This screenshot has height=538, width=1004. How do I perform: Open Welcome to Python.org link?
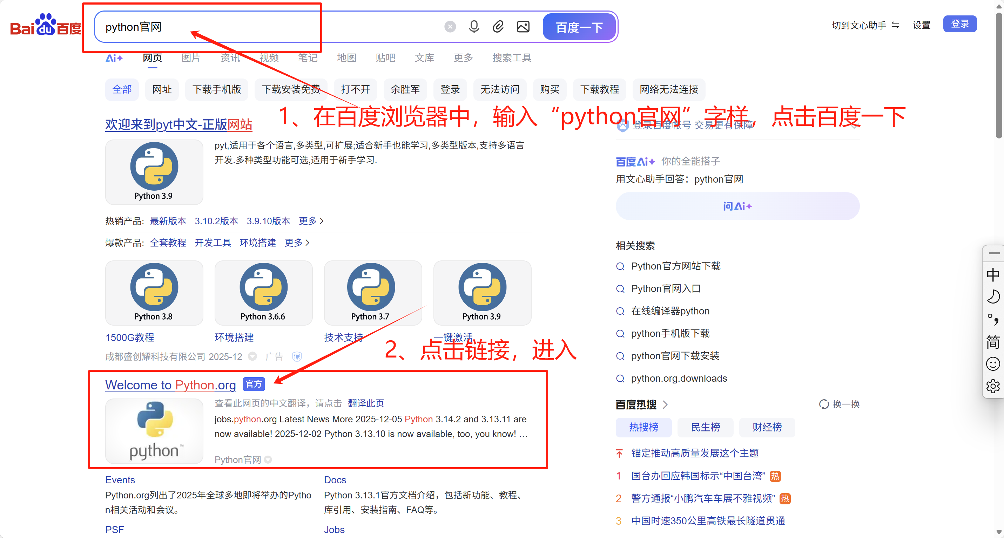tap(170, 385)
